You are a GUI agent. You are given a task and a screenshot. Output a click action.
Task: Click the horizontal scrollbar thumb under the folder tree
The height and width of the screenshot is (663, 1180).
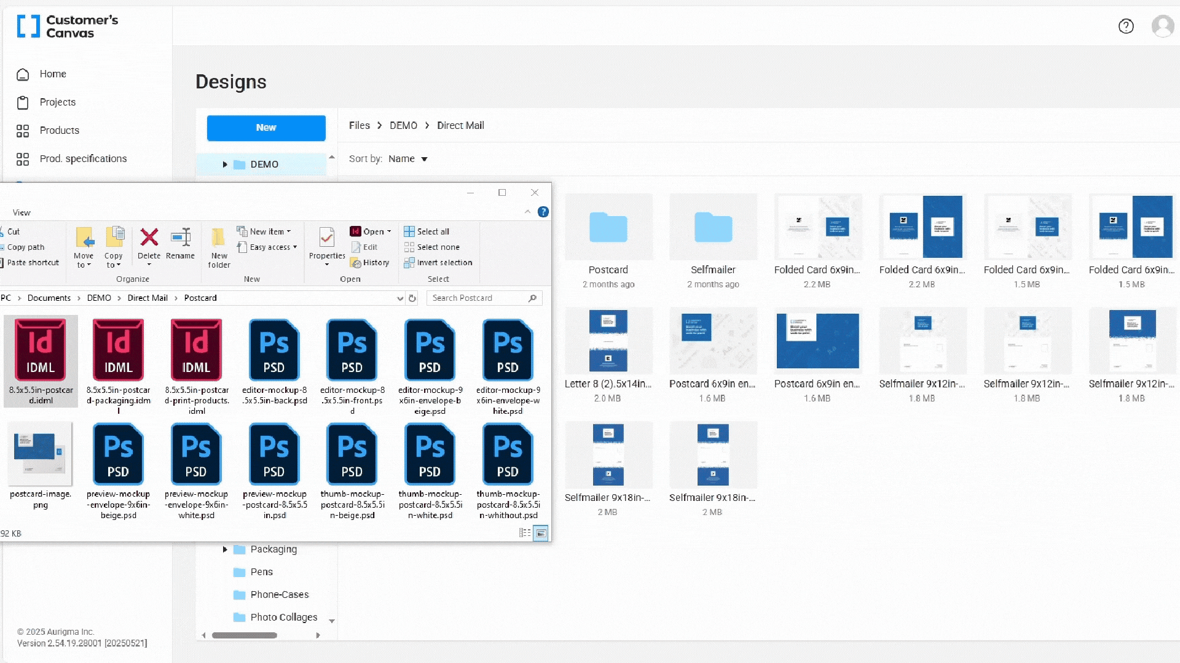coord(245,635)
